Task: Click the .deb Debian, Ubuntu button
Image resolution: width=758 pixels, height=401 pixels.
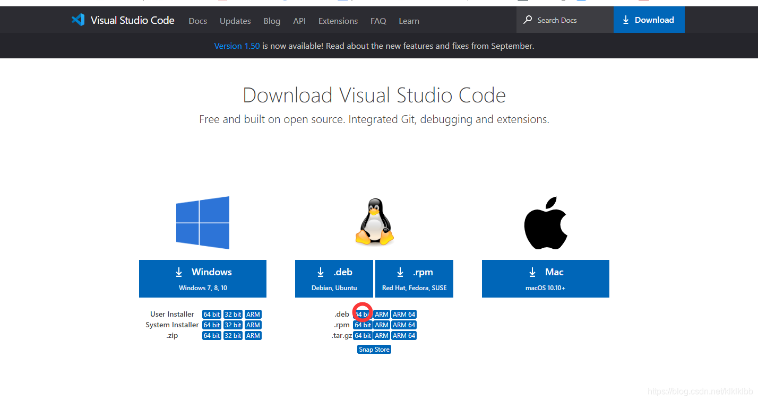Action: tap(334, 278)
